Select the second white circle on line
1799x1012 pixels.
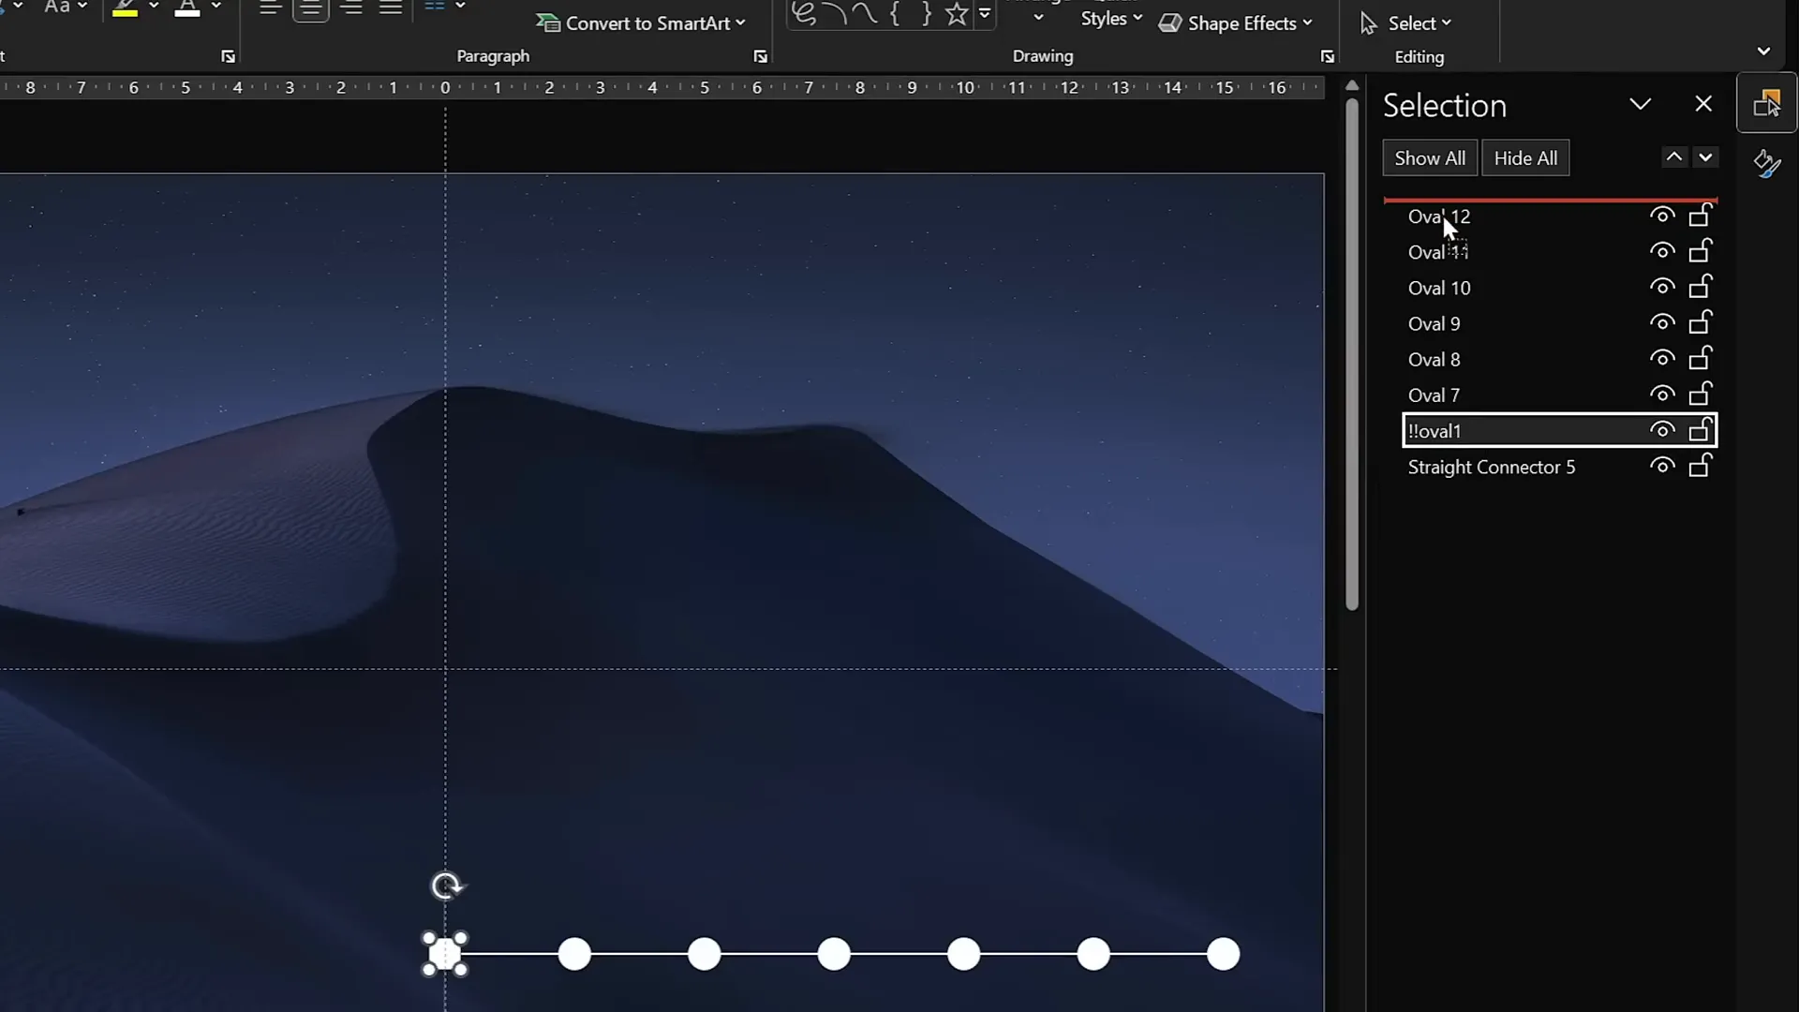tap(574, 955)
